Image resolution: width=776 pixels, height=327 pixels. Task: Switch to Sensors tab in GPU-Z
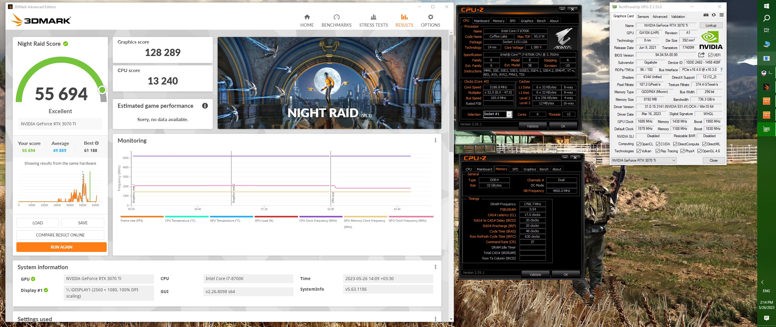pyautogui.click(x=643, y=17)
